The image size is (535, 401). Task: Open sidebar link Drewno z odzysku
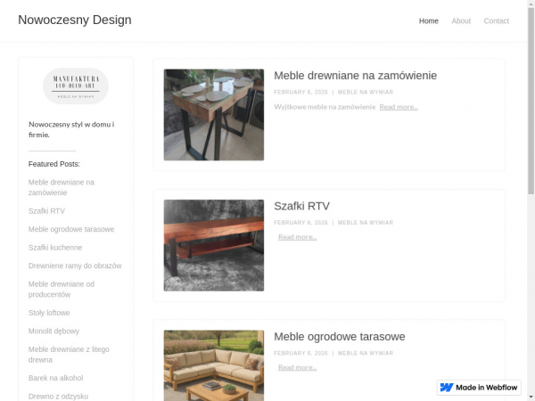(x=58, y=397)
